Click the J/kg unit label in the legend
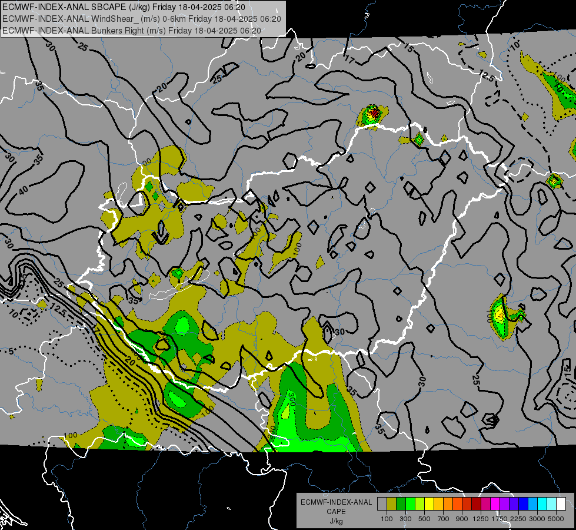 pyautogui.click(x=336, y=521)
